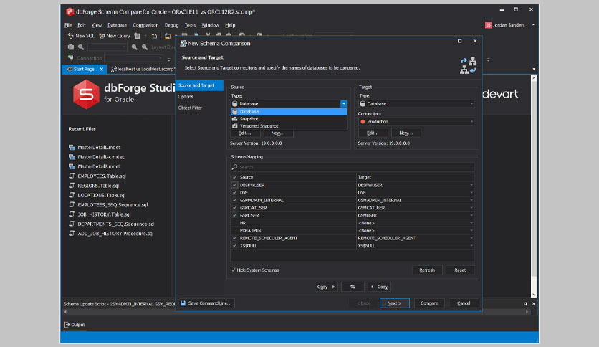Open the Edit menu
599x347 pixels.
(82, 25)
